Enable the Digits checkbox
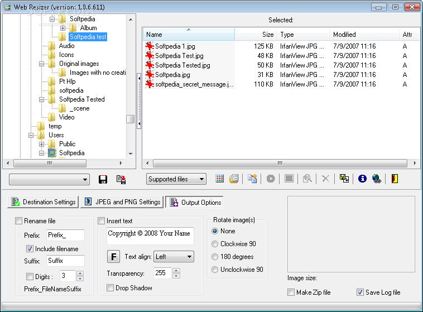This screenshot has height=312, width=423. 30,276
